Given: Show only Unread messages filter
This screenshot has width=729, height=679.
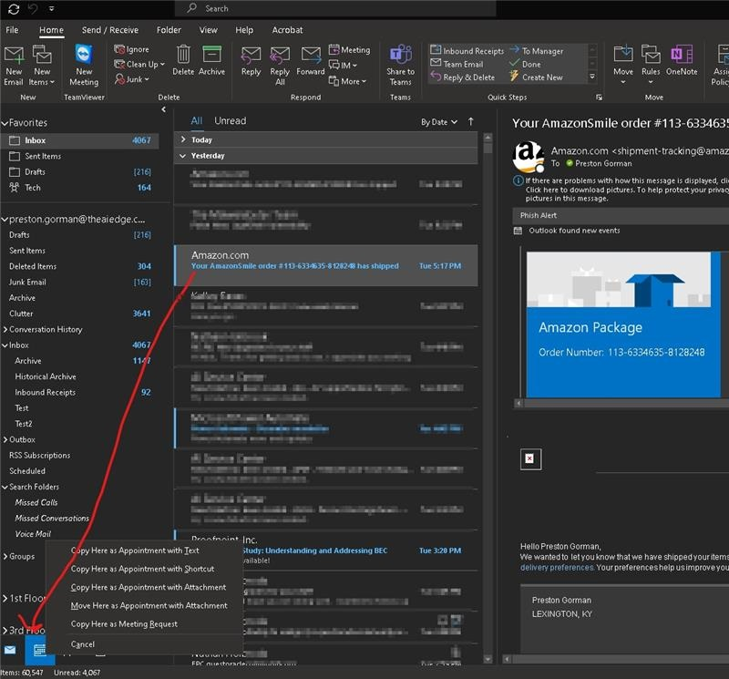Looking at the screenshot, I should click(x=230, y=121).
